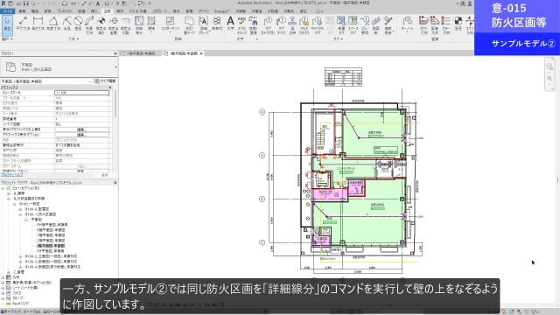Click the Revision Cloud (雲マーク) tool
Image resolution: width=560 pixels, height=315 pixels.
coord(189,25)
